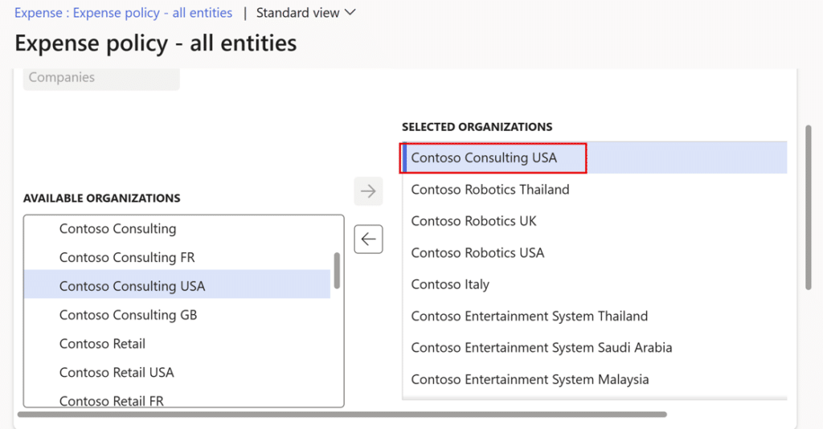Select Contoso Consulting in available organizations
The width and height of the screenshot is (823, 429).
117,229
